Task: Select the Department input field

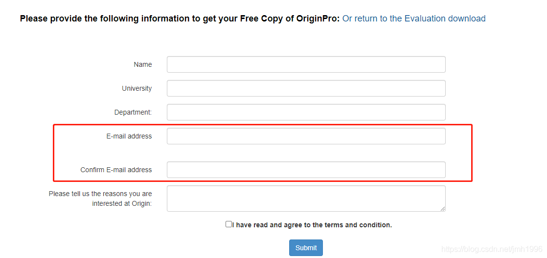Action: (x=306, y=112)
